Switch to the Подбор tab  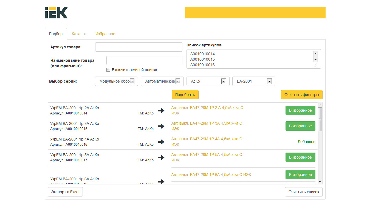56,34
